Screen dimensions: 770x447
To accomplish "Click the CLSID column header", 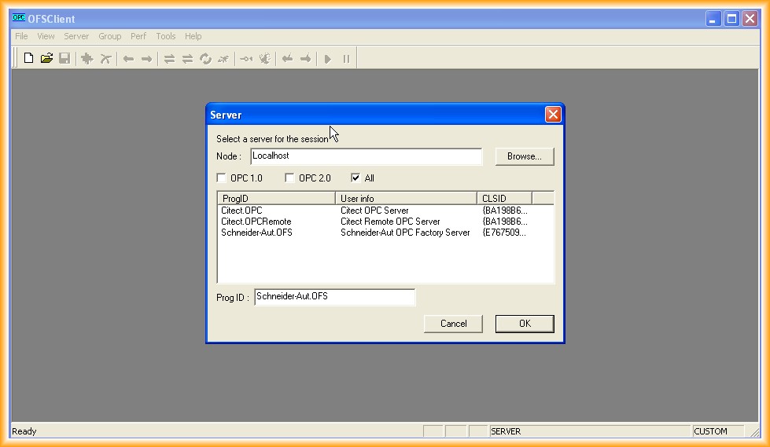I will [x=503, y=199].
